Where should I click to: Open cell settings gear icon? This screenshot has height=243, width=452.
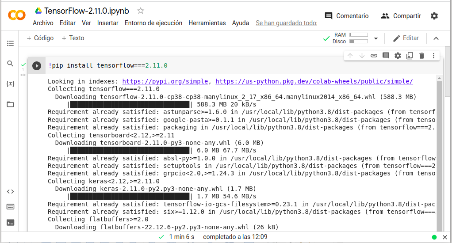point(398,56)
